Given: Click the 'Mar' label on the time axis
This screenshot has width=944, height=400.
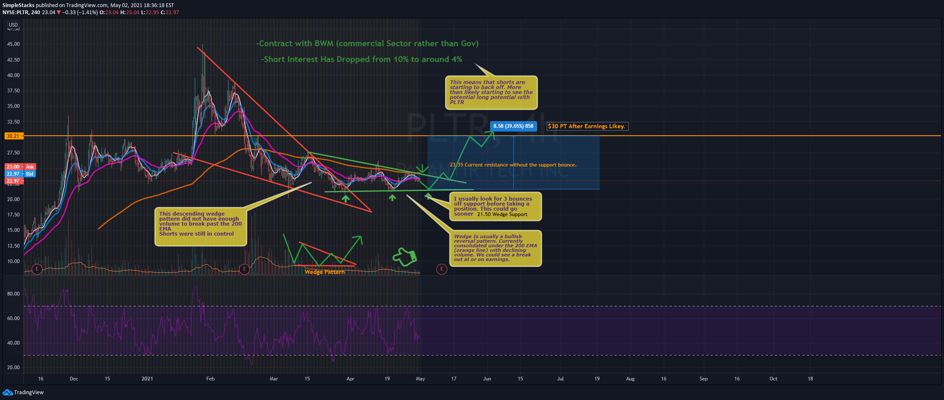Looking at the screenshot, I should (x=274, y=379).
